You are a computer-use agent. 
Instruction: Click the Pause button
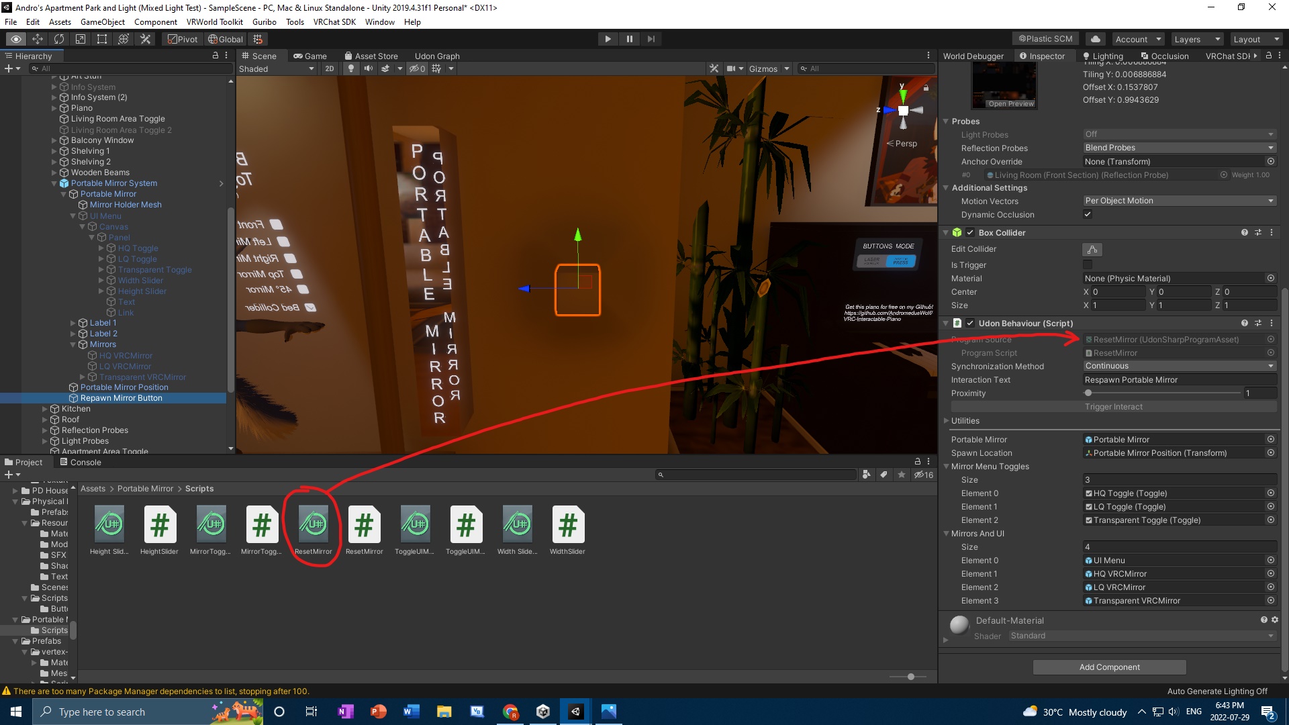click(x=629, y=39)
